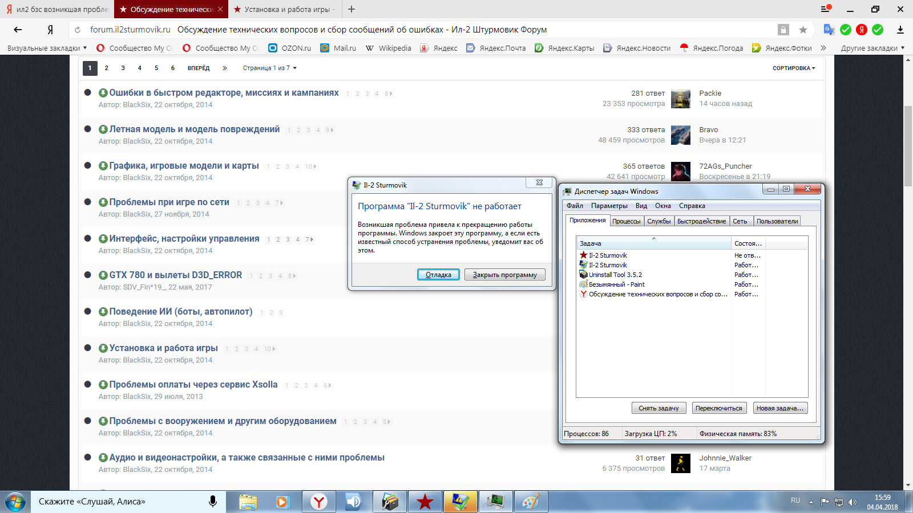Open the Paint palette taskbar icon
The height and width of the screenshot is (513, 913).
[x=531, y=502]
